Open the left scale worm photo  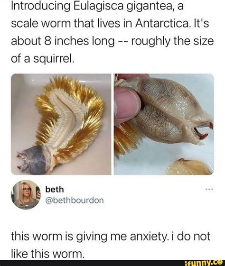pyautogui.click(x=61, y=124)
